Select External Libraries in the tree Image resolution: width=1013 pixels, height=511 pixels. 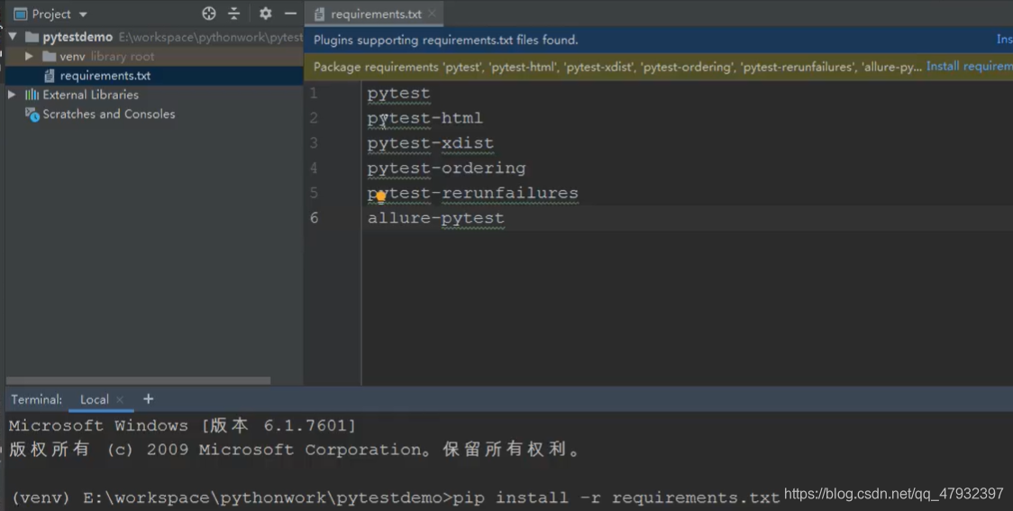(x=90, y=95)
